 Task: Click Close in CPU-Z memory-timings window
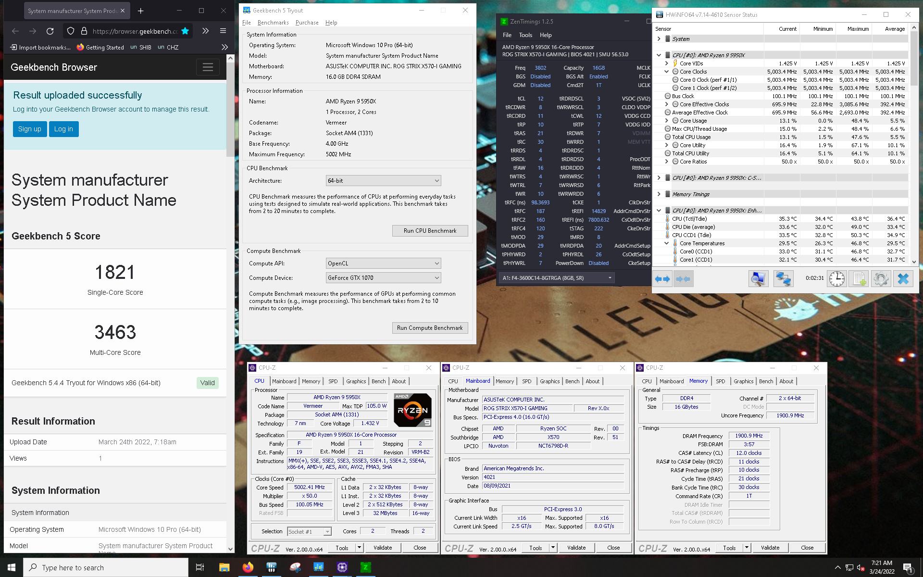click(x=807, y=548)
